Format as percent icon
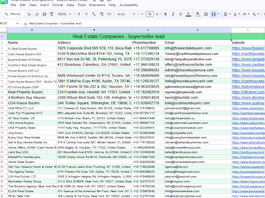Image resolution: width=265 pixels, height=198 pixels. pyautogui.click(x=86, y=14)
